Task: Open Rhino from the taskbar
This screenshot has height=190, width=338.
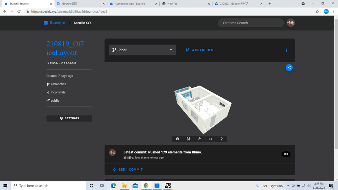Action: click(168, 185)
